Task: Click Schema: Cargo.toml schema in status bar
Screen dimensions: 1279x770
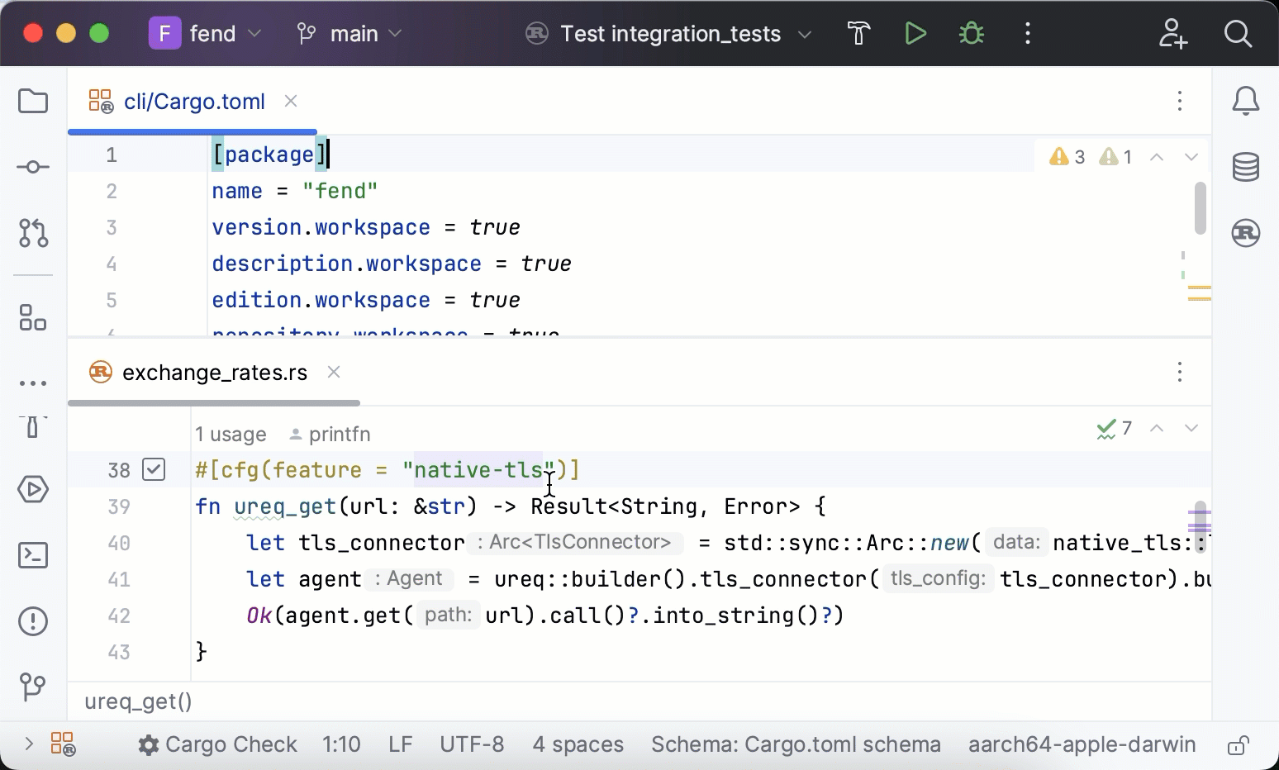Action: coord(795,744)
